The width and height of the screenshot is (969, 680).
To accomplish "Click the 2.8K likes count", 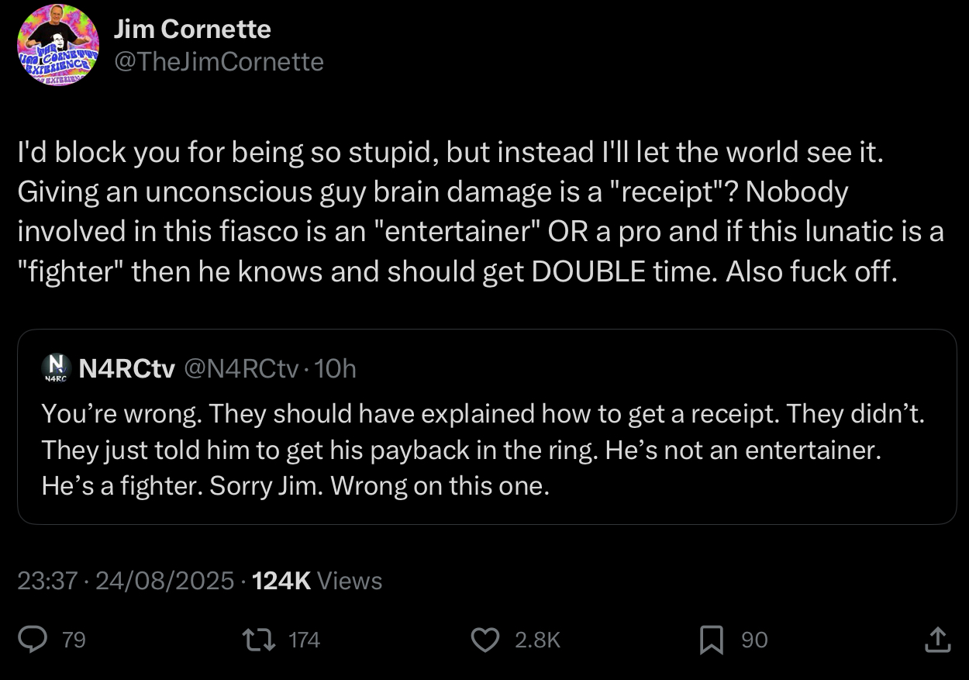I will pyautogui.click(x=536, y=640).
